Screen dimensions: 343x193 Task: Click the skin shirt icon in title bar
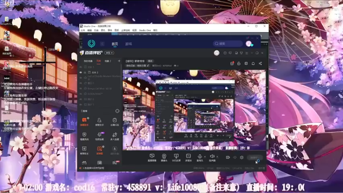241,53
